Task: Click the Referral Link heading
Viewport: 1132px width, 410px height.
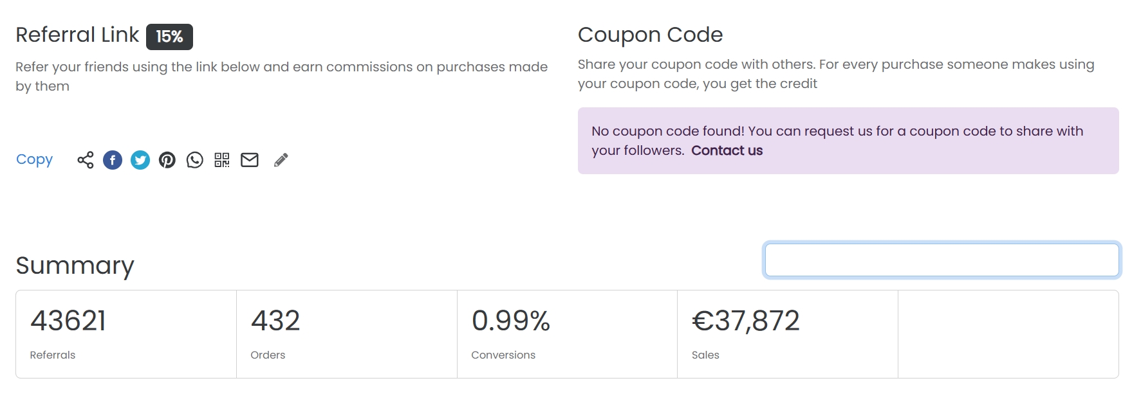Action: tap(77, 35)
